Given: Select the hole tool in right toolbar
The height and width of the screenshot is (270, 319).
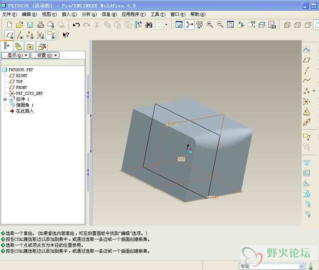Looking at the screenshot, I should click(306, 163).
